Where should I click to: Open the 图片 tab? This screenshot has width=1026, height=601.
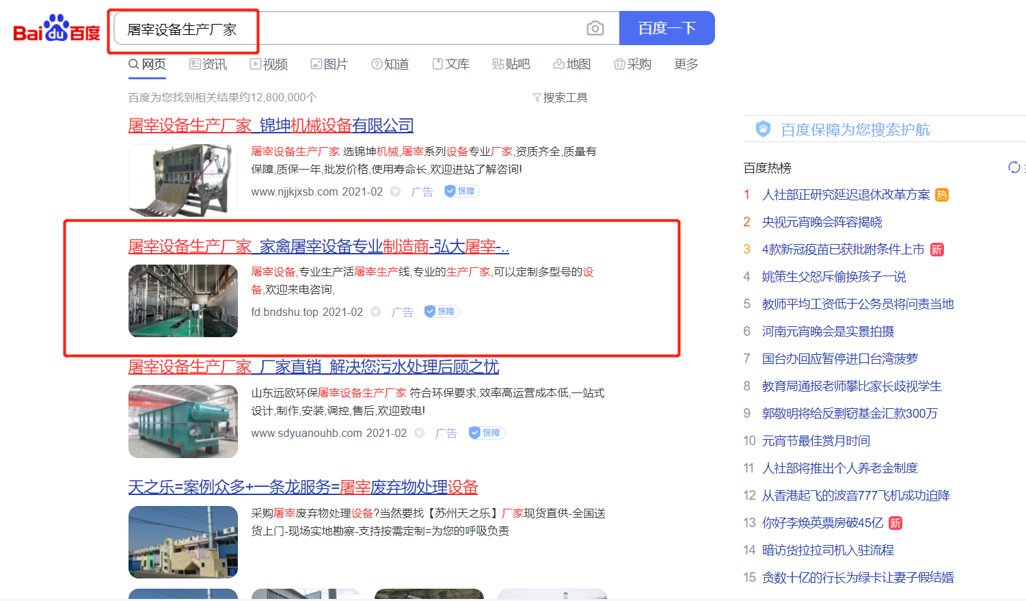329,64
